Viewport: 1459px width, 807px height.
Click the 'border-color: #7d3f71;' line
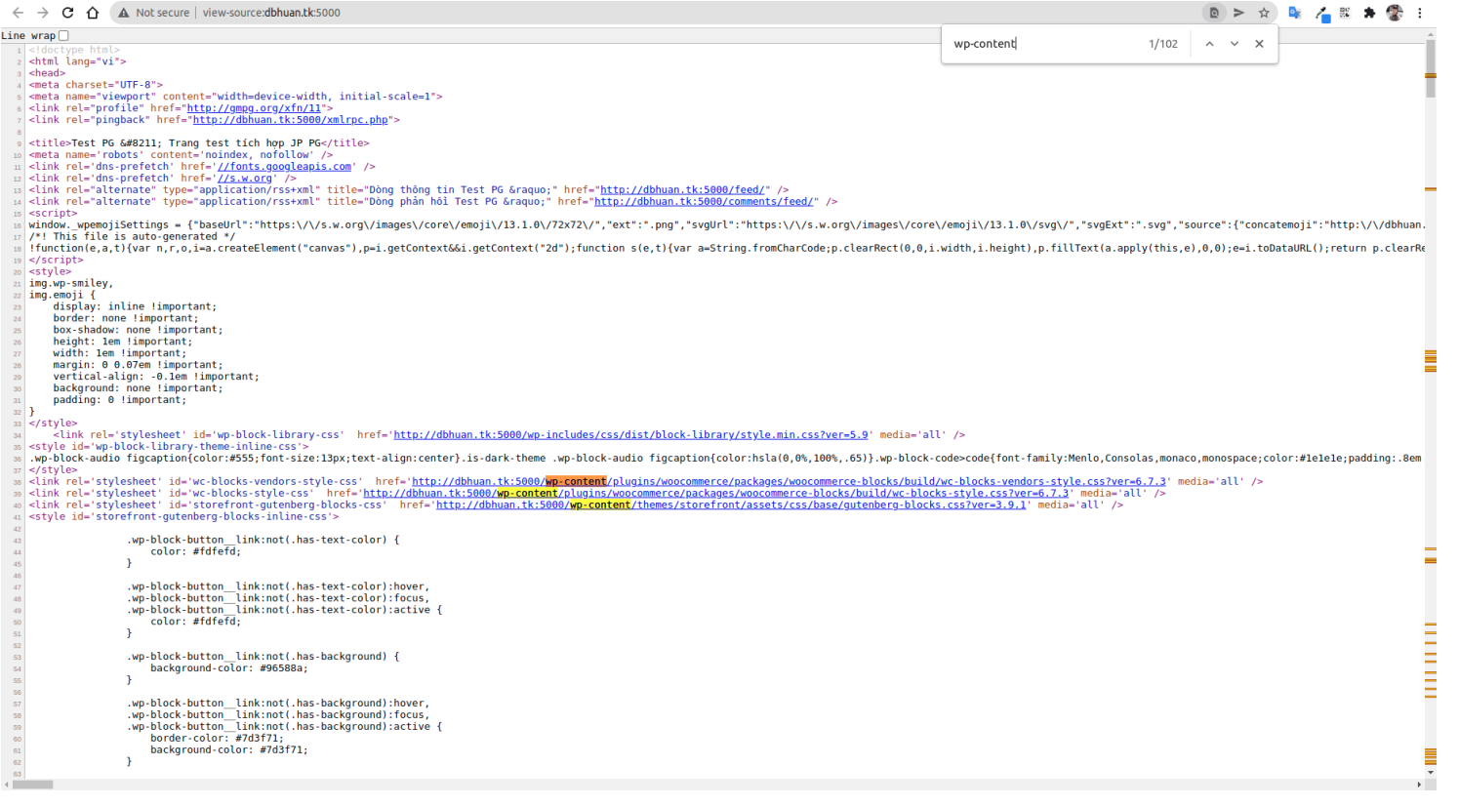[x=217, y=739]
